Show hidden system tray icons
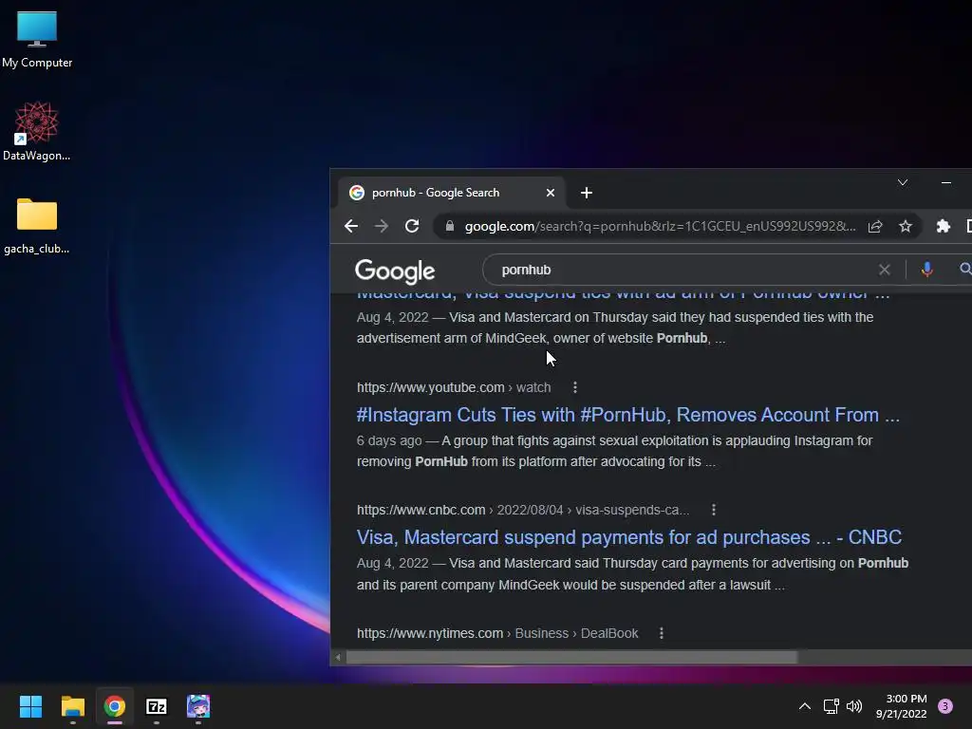Viewport: 972px width, 729px height. click(x=805, y=706)
